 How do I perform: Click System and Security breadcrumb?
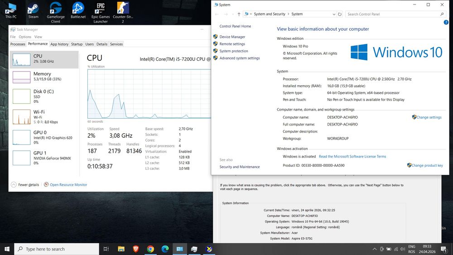tap(270, 14)
